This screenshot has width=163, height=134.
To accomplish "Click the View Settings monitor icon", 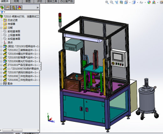I will [161, 2].
